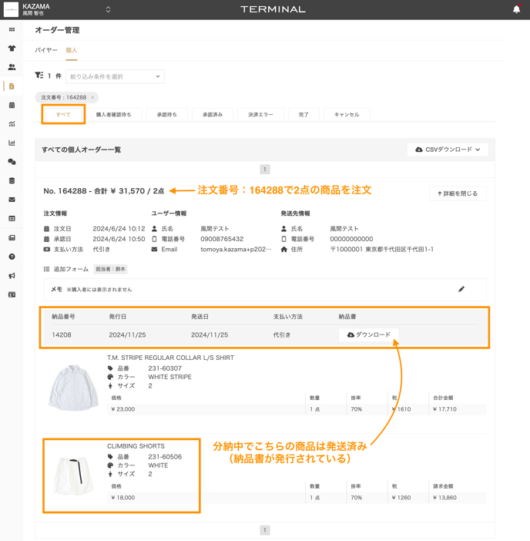Click the 担当者：鈴木 tag
530x541 pixels.
coord(110,269)
